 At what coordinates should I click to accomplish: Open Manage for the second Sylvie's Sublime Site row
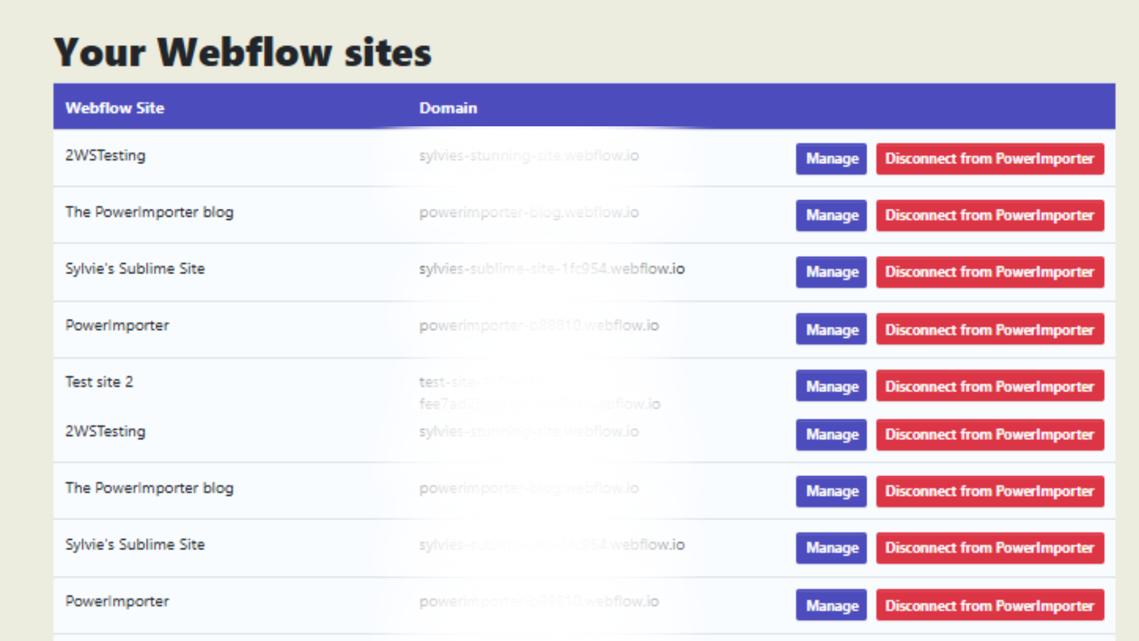coord(831,548)
